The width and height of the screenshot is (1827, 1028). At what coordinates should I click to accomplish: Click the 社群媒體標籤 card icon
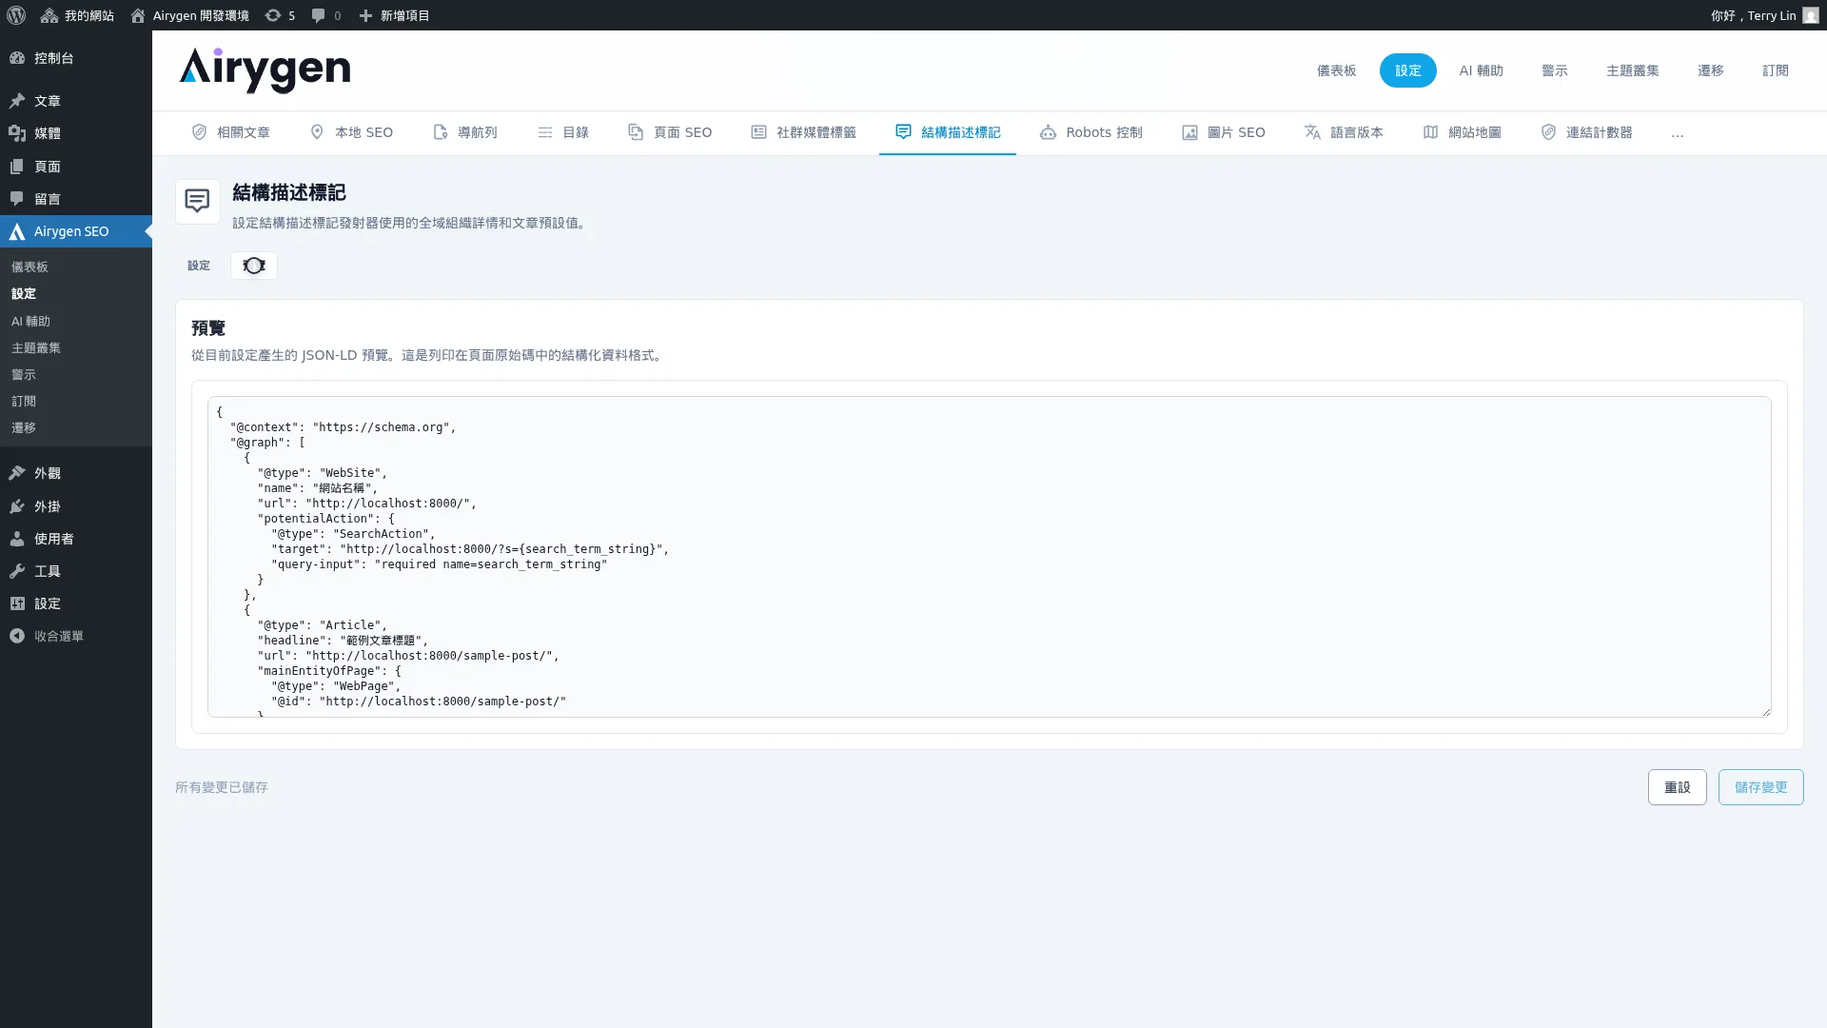click(758, 132)
